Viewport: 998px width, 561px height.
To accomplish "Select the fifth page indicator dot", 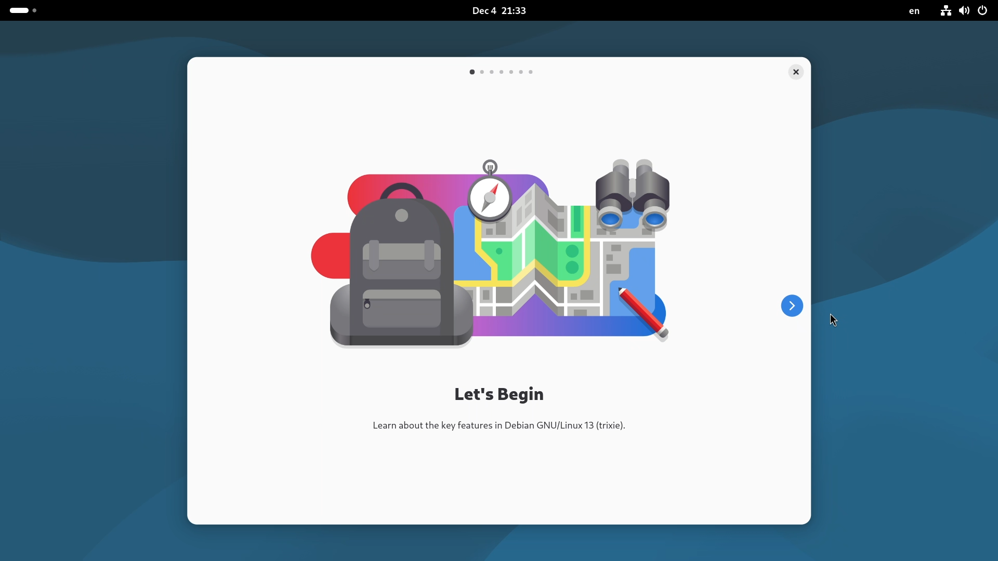I will 511,72.
